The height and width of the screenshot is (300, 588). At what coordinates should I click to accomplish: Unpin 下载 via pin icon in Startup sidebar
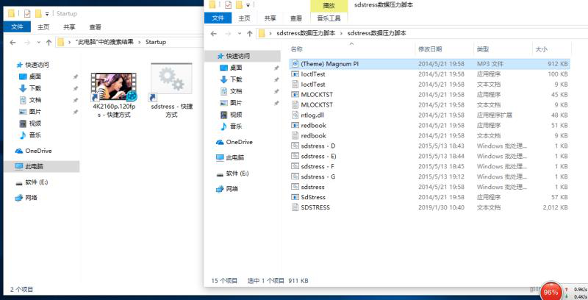pyautogui.click(x=76, y=88)
